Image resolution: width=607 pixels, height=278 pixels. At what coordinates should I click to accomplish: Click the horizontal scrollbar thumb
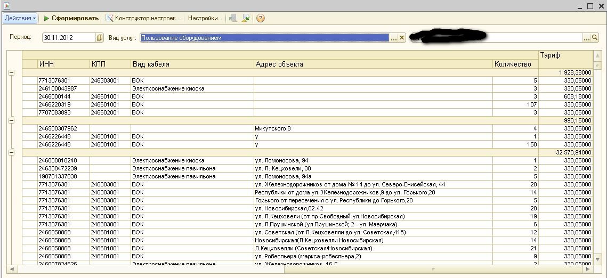click(434, 269)
